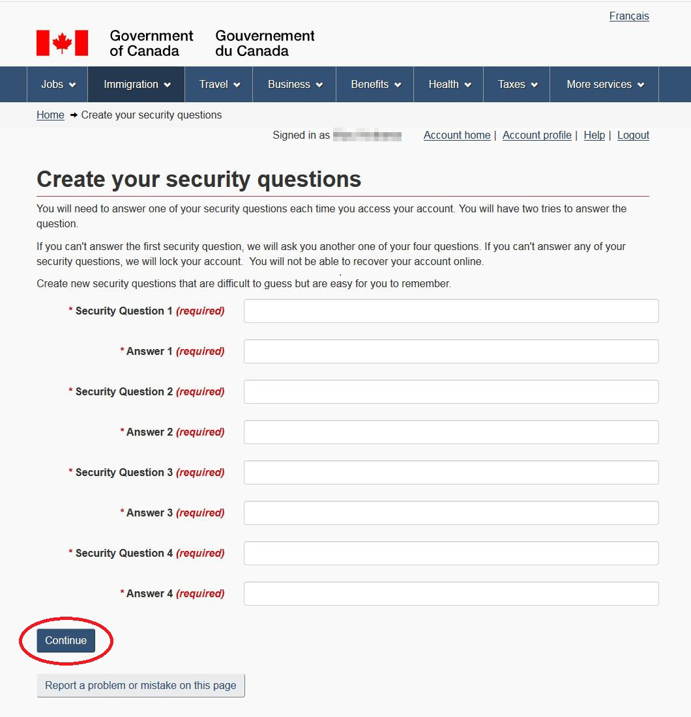Image resolution: width=691 pixels, height=717 pixels.
Task: Expand More services menu
Action: [x=604, y=85]
